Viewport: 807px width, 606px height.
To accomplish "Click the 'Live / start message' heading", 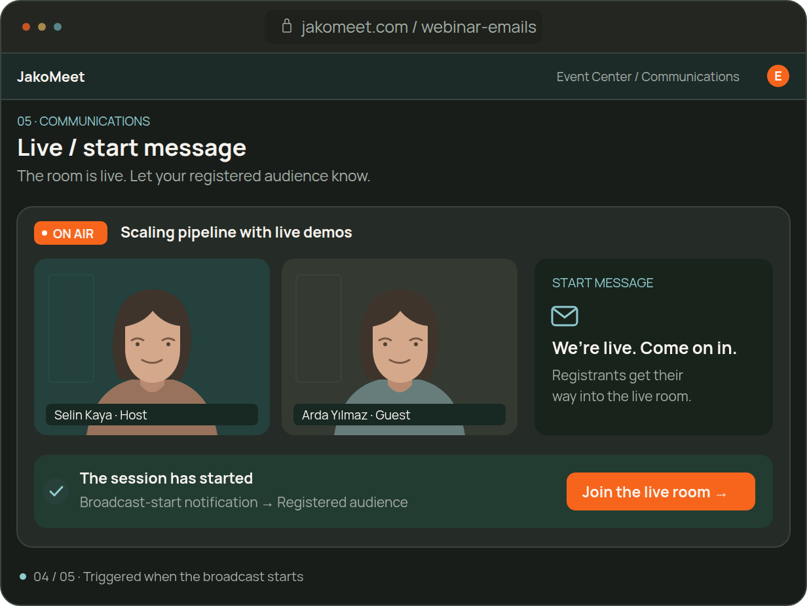I will tap(132, 148).
